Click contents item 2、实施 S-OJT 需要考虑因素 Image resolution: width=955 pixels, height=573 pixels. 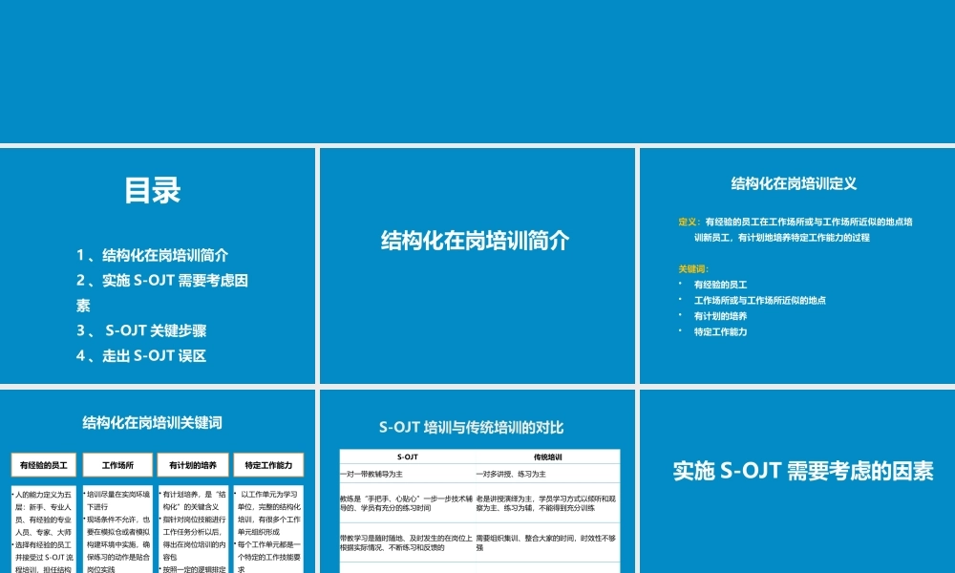162,292
